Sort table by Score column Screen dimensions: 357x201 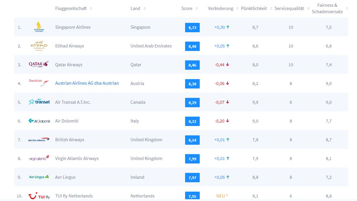189,8
